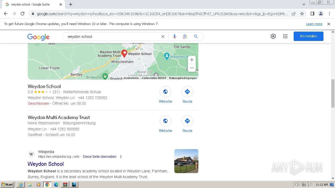This screenshot has height=188, width=335.
Task: Click Kurzbefehle on the map
Action: point(131,78)
